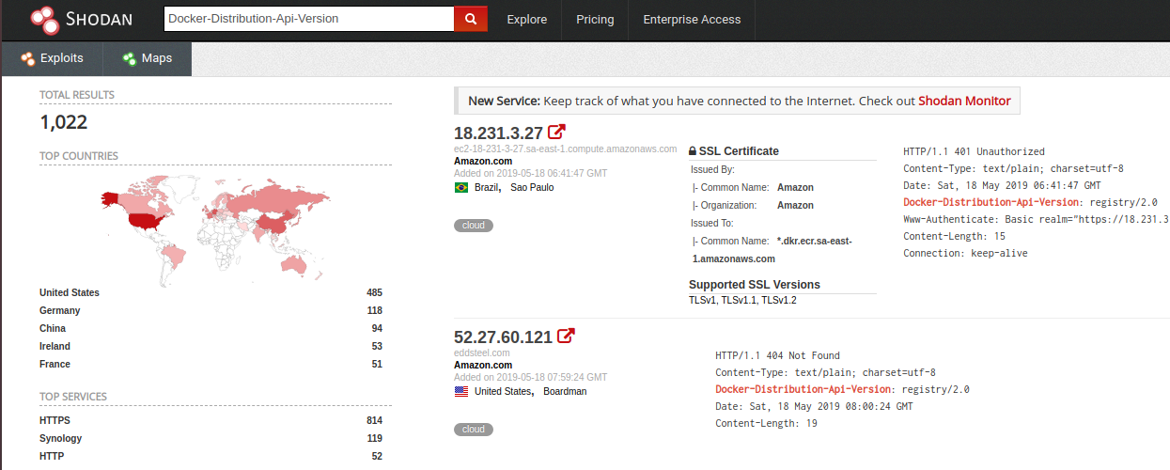Open external link icon for 18.231.3.27
This screenshot has width=1170, height=470.
557,132
